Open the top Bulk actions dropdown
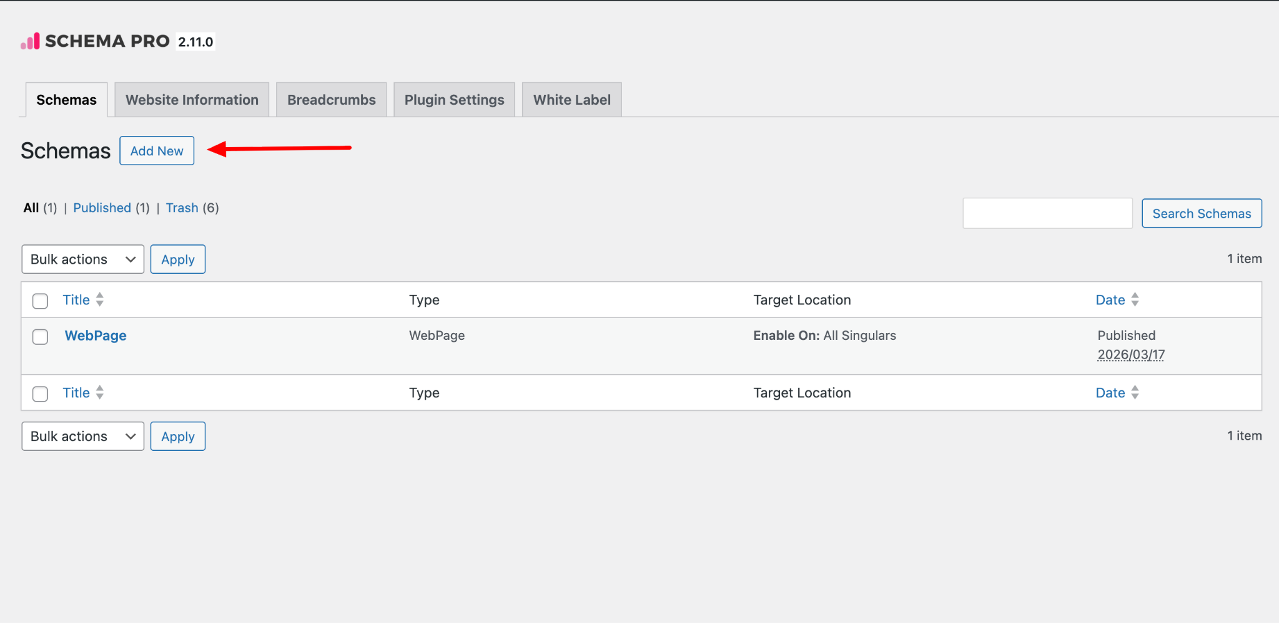Image resolution: width=1279 pixels, height=623 pixels. (82, 259)
